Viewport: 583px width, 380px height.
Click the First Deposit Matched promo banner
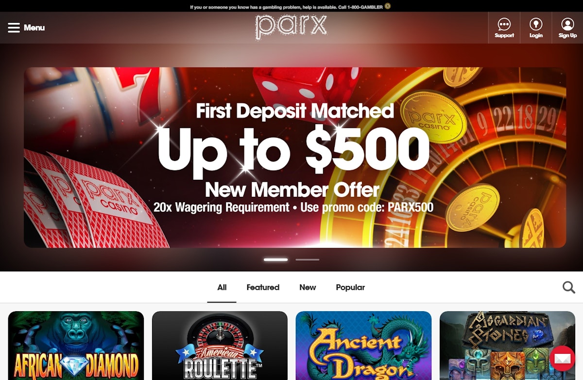(x=295, y=158)
